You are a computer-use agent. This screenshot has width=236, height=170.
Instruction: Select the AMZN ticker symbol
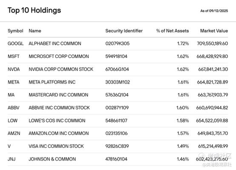[x=14, y=133]
